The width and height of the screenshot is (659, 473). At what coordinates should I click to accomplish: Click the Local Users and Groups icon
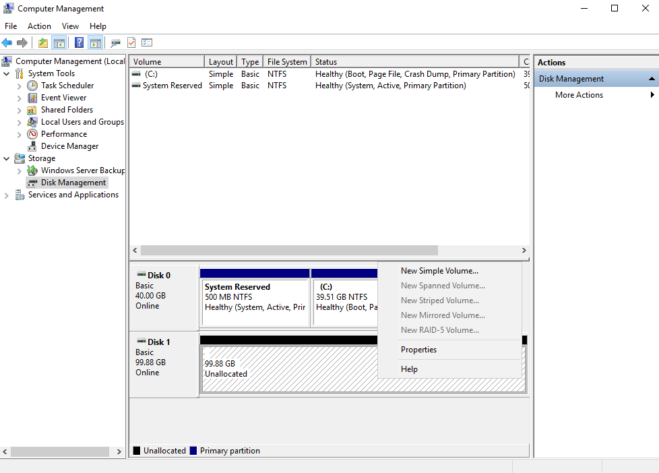click(32, 122)
